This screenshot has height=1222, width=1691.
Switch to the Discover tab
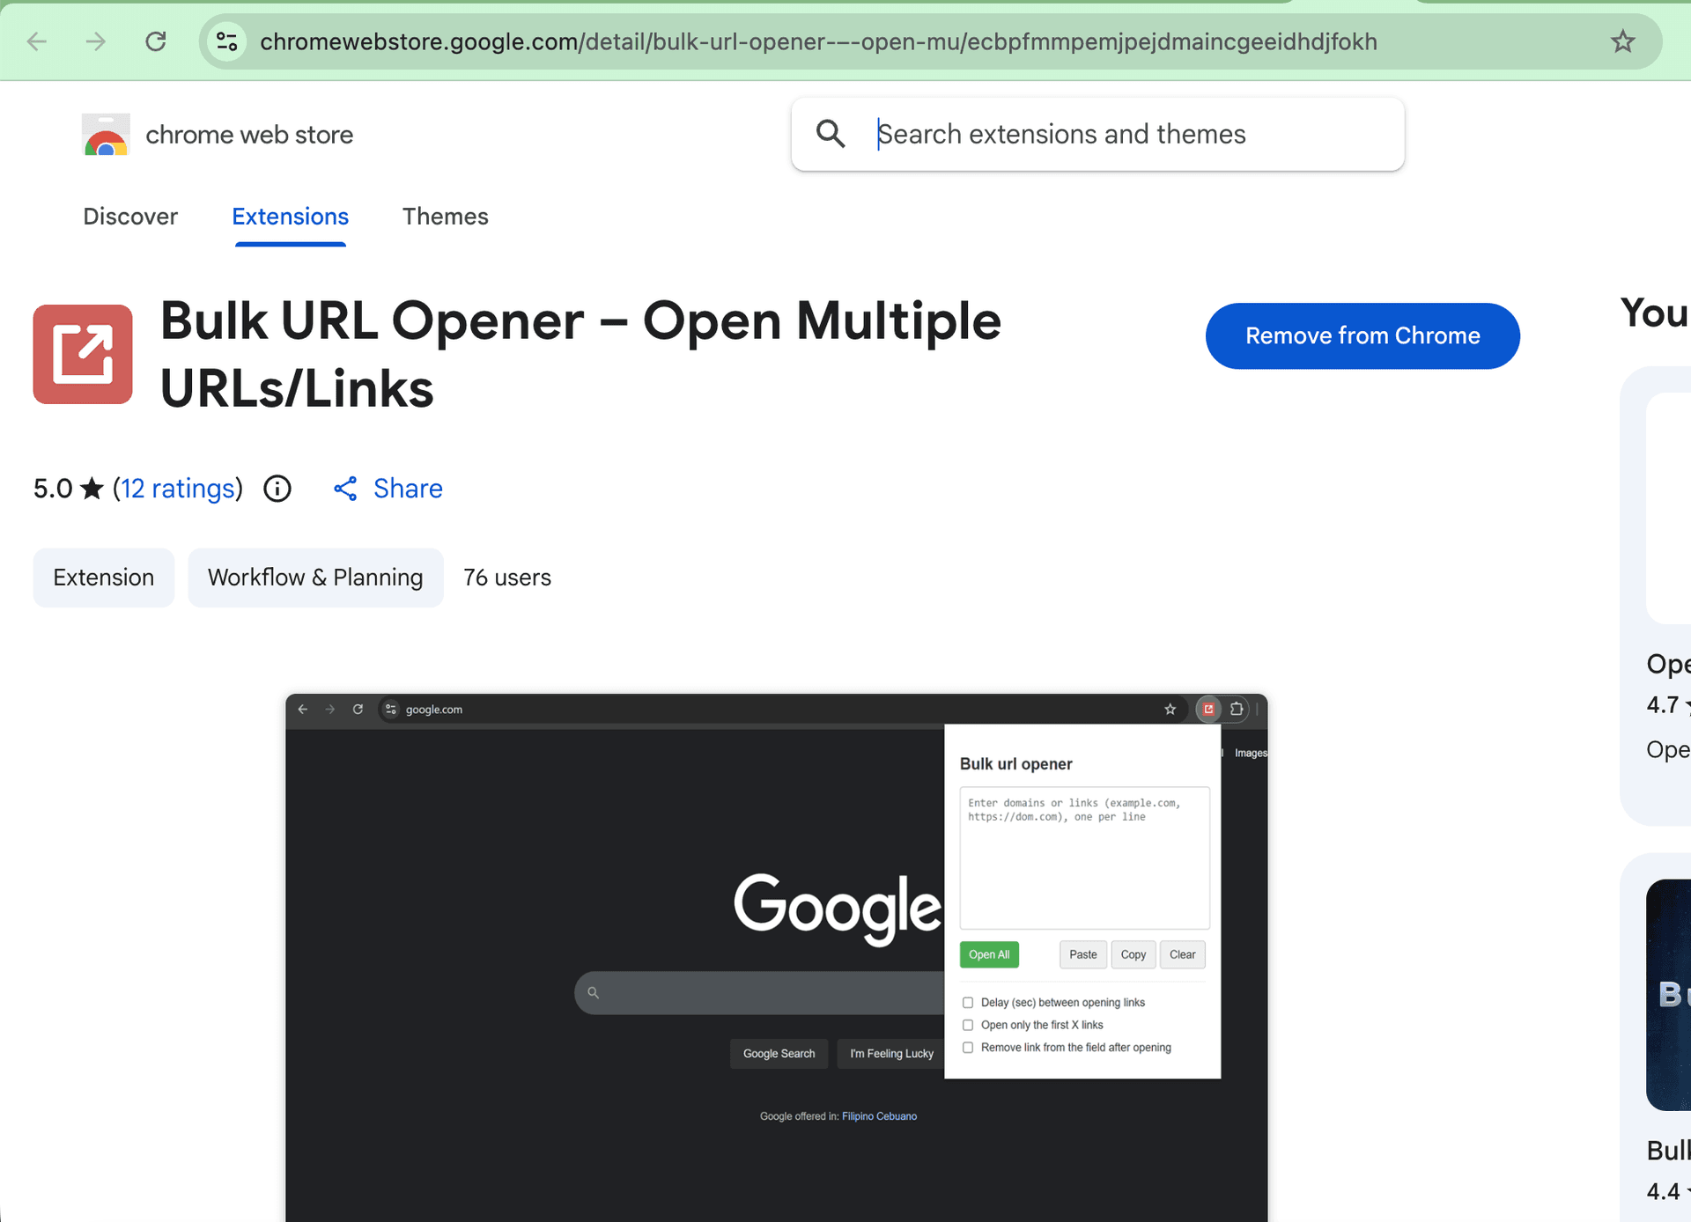pyautogui.click(x=129, y=217)
